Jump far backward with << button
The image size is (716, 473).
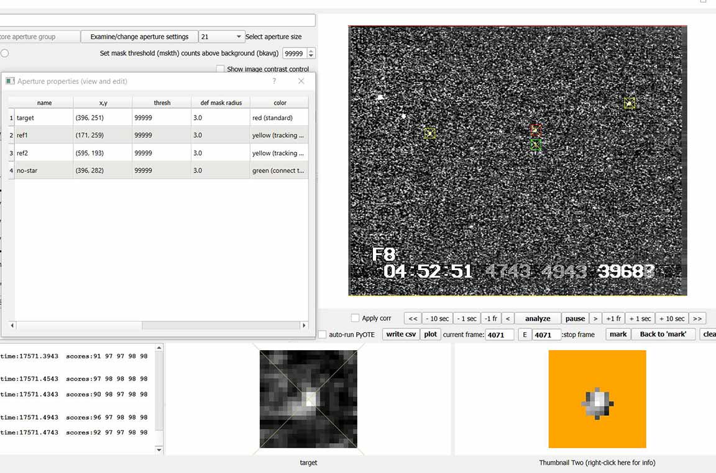[x=413, y=318]
